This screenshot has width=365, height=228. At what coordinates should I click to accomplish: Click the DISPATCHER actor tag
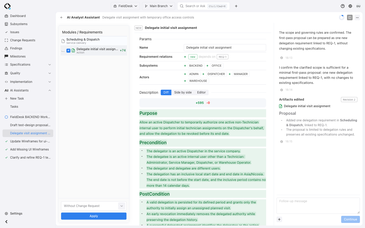click(216, 74)
